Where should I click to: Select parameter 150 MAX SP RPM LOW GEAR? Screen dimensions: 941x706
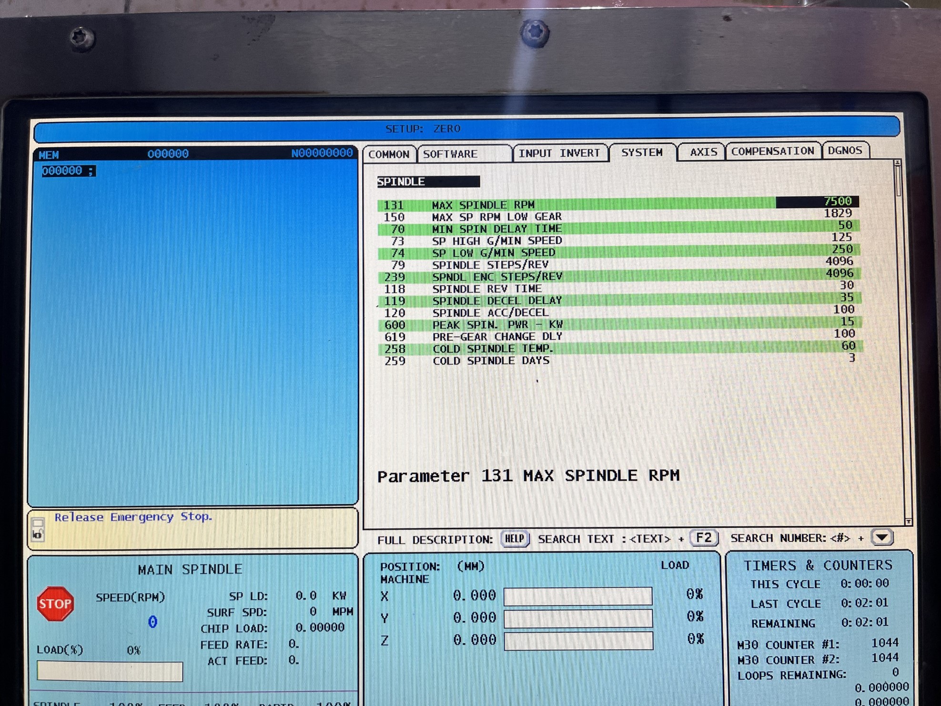tap(496, 217)
